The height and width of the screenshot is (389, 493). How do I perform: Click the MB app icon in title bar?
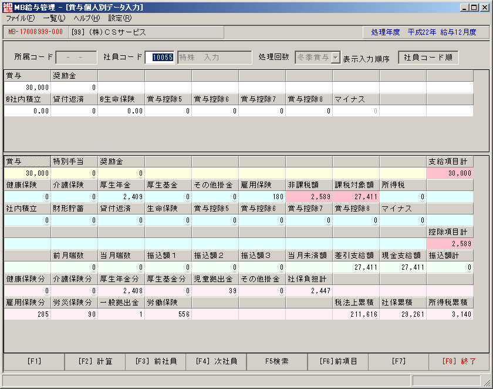click(x=8, y=7)
